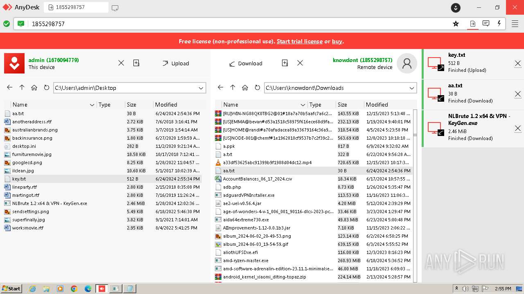Go back in remote Downloads pane
Image resolution: width=524 pixels, height=294 pixels.
point(221,87)
